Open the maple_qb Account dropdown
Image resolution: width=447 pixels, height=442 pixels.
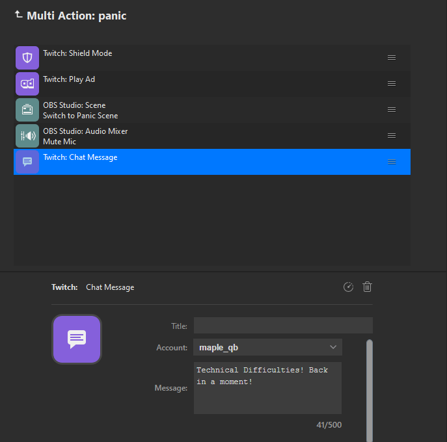coord(267,347)
